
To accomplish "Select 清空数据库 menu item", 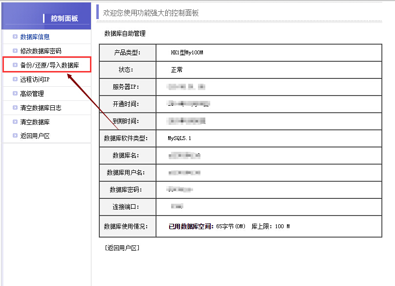I will click(x=35, y=122).
